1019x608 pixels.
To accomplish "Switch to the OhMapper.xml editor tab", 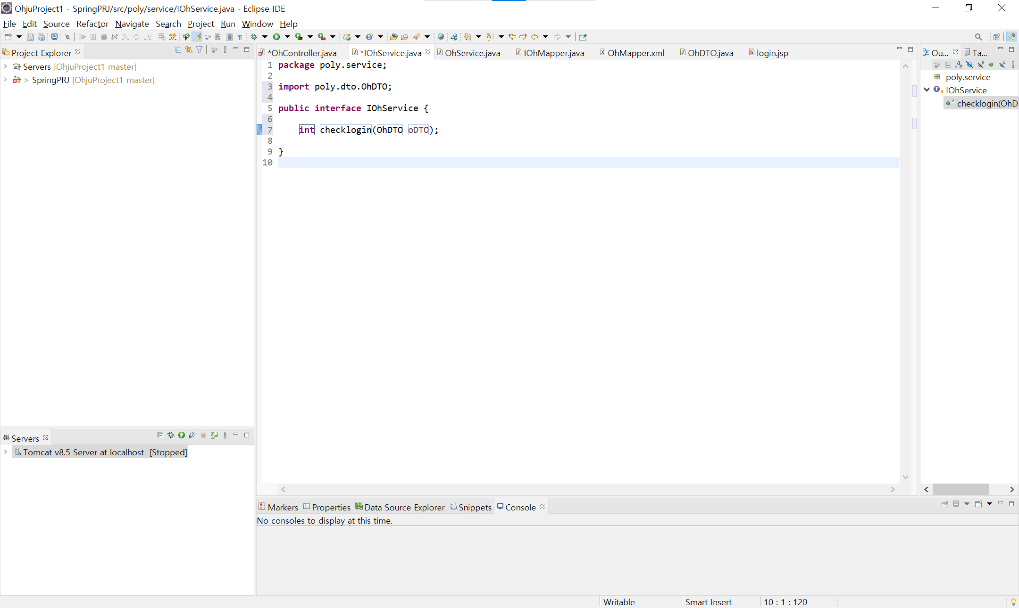I will pos(635,53).
